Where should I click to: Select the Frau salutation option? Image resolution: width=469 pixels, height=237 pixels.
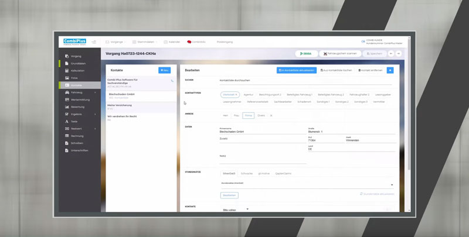pos(236,116)
